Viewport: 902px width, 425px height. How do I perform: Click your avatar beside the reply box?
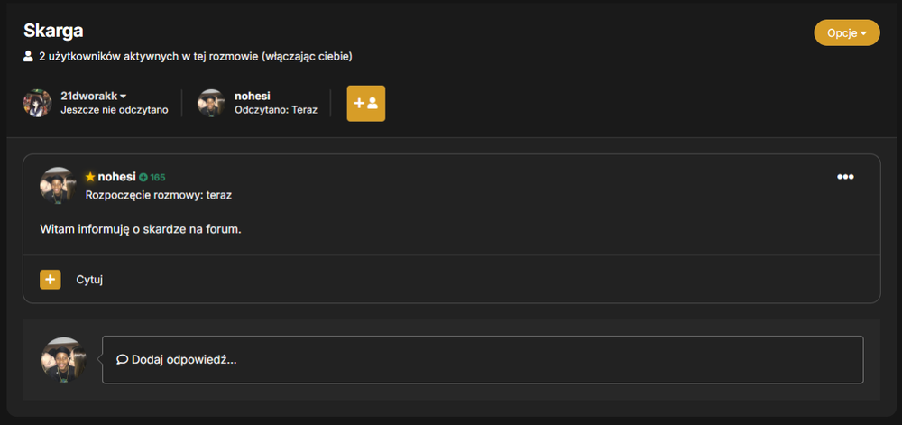(63, 360)
